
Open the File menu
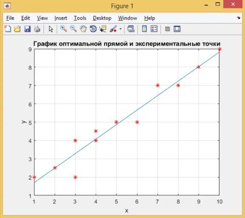click(10, 18)
